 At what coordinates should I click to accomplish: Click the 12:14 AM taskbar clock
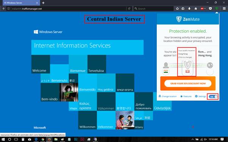[x=213, y=139]
